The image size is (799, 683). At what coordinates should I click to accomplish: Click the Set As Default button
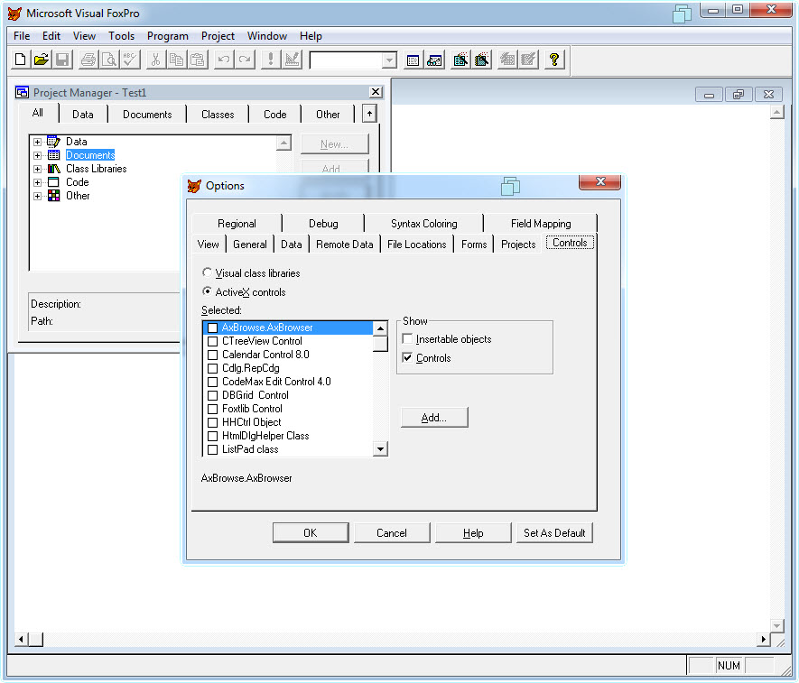[x=554, y=532]
